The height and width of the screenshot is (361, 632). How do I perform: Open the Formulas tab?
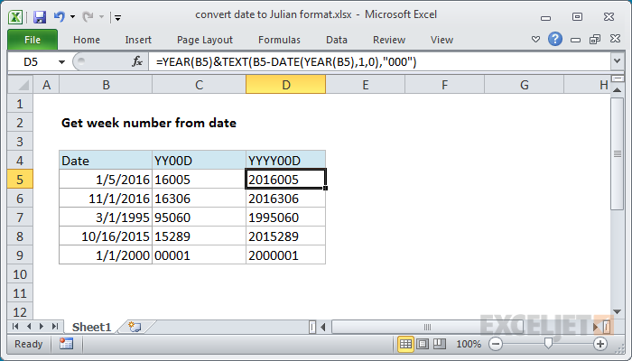pos(279,40)
